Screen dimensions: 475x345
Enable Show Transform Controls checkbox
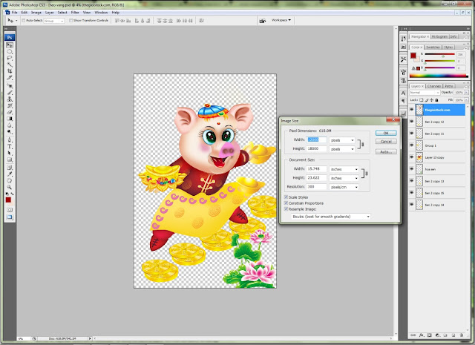click(x=71, y=21)
